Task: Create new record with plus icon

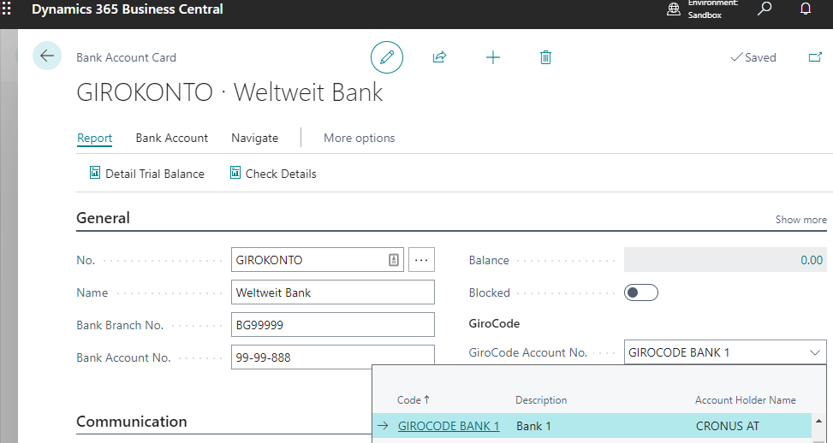Action: 493,57
